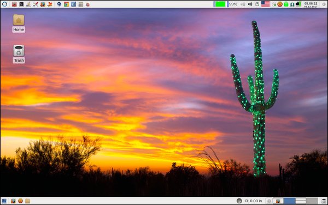The height and width of the screenshot is (205, 328).
Task: Switch to the last gray workspace
Action: pyautogui.click(x=312, y=201)
